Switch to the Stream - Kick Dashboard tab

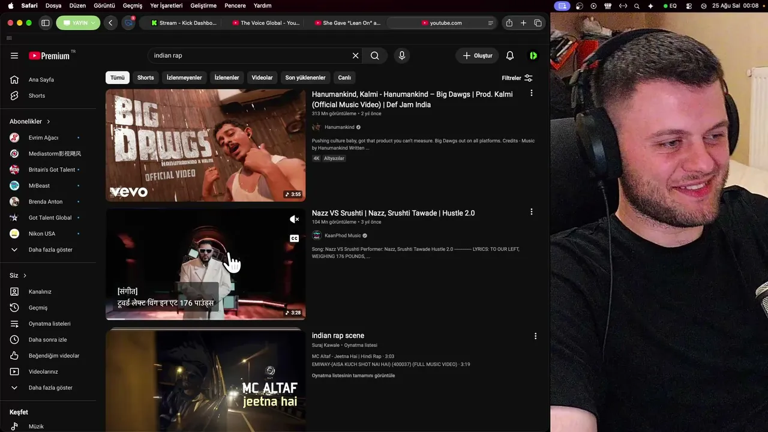tap(184, 23)
